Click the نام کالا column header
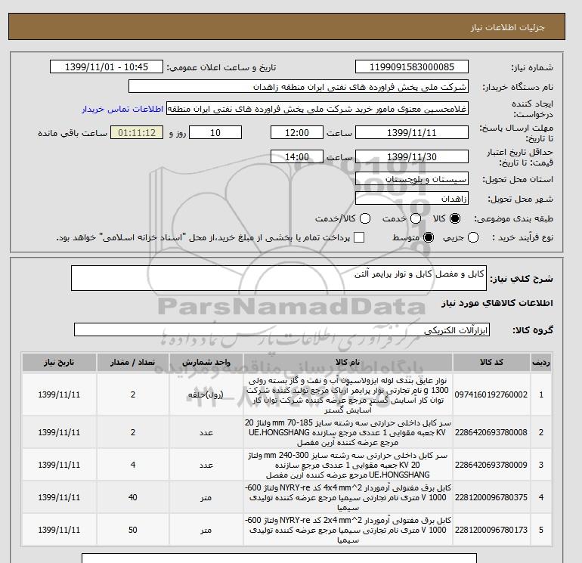This screenshot has width=582, height=563. (348, 362)
